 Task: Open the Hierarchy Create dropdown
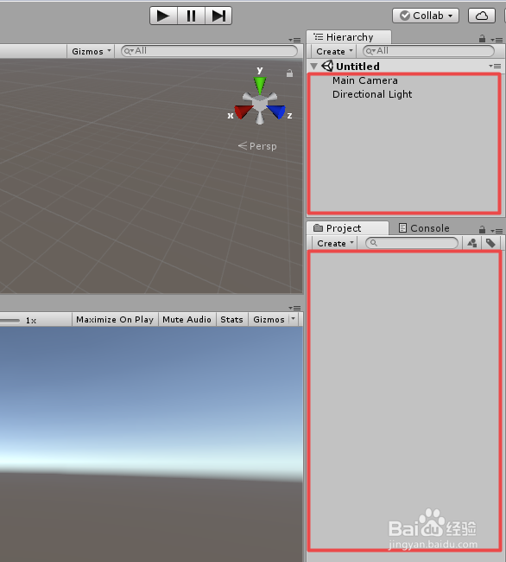(334, 51)
